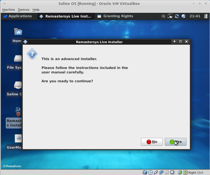The height and width of the screenshot is (175, 210).
Task: Click the virtualization V status icon
Action: click(172, 172)
